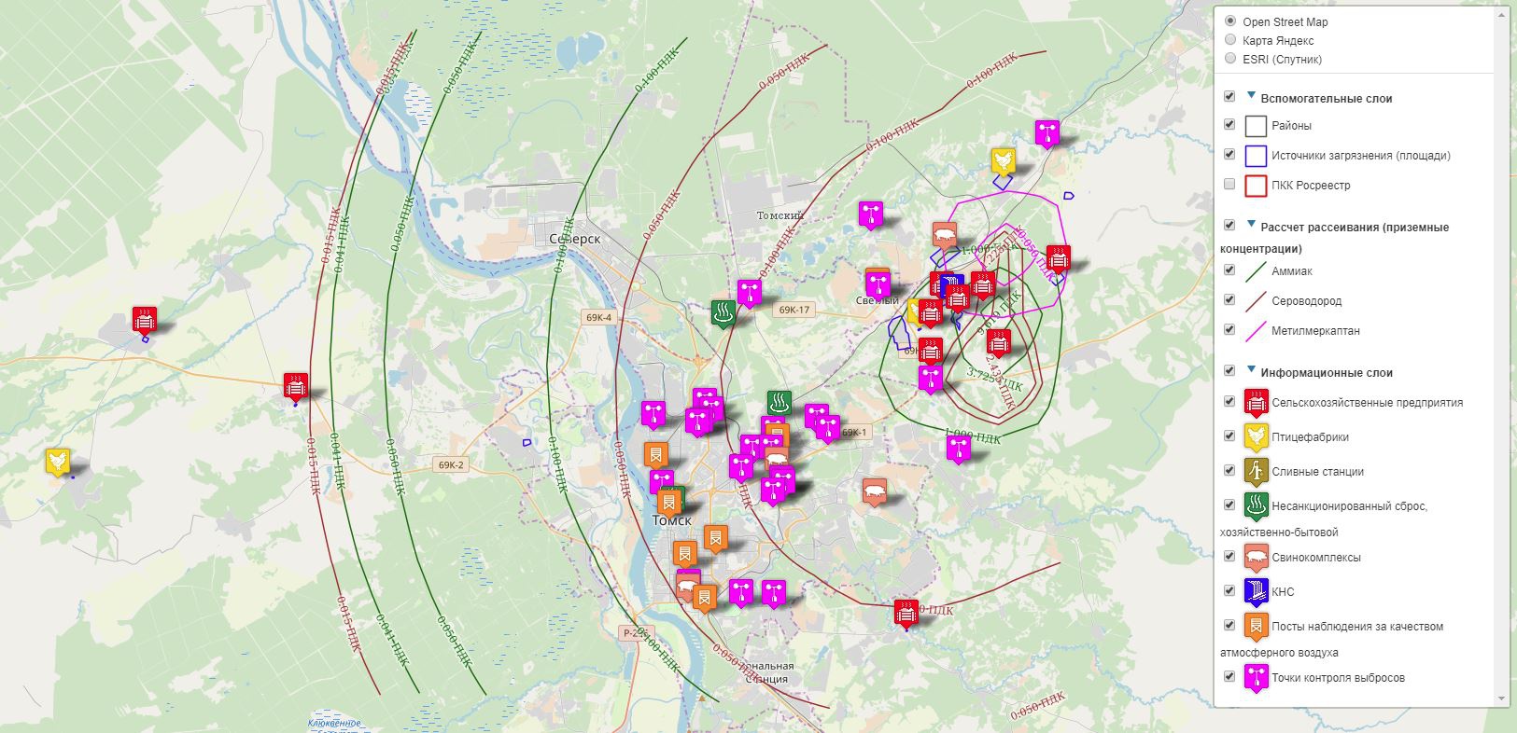Click the Птицефабрики legend chicken icon
The image size is (1517, 733).
click(1257, 438)
